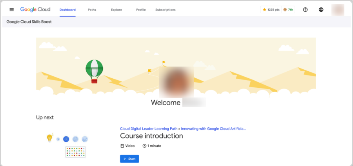
Task: Click the 7th league rank badge
Action: (288, 10)
